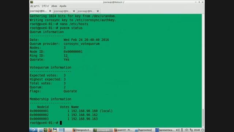234x132 pixels.
Task: Close the terminal window
Action: (x=203, y=2)
